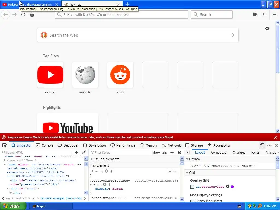280x210 pixels.
Task: Close the Pink Panther YouTube tab
Action: (x=57, y=5)
